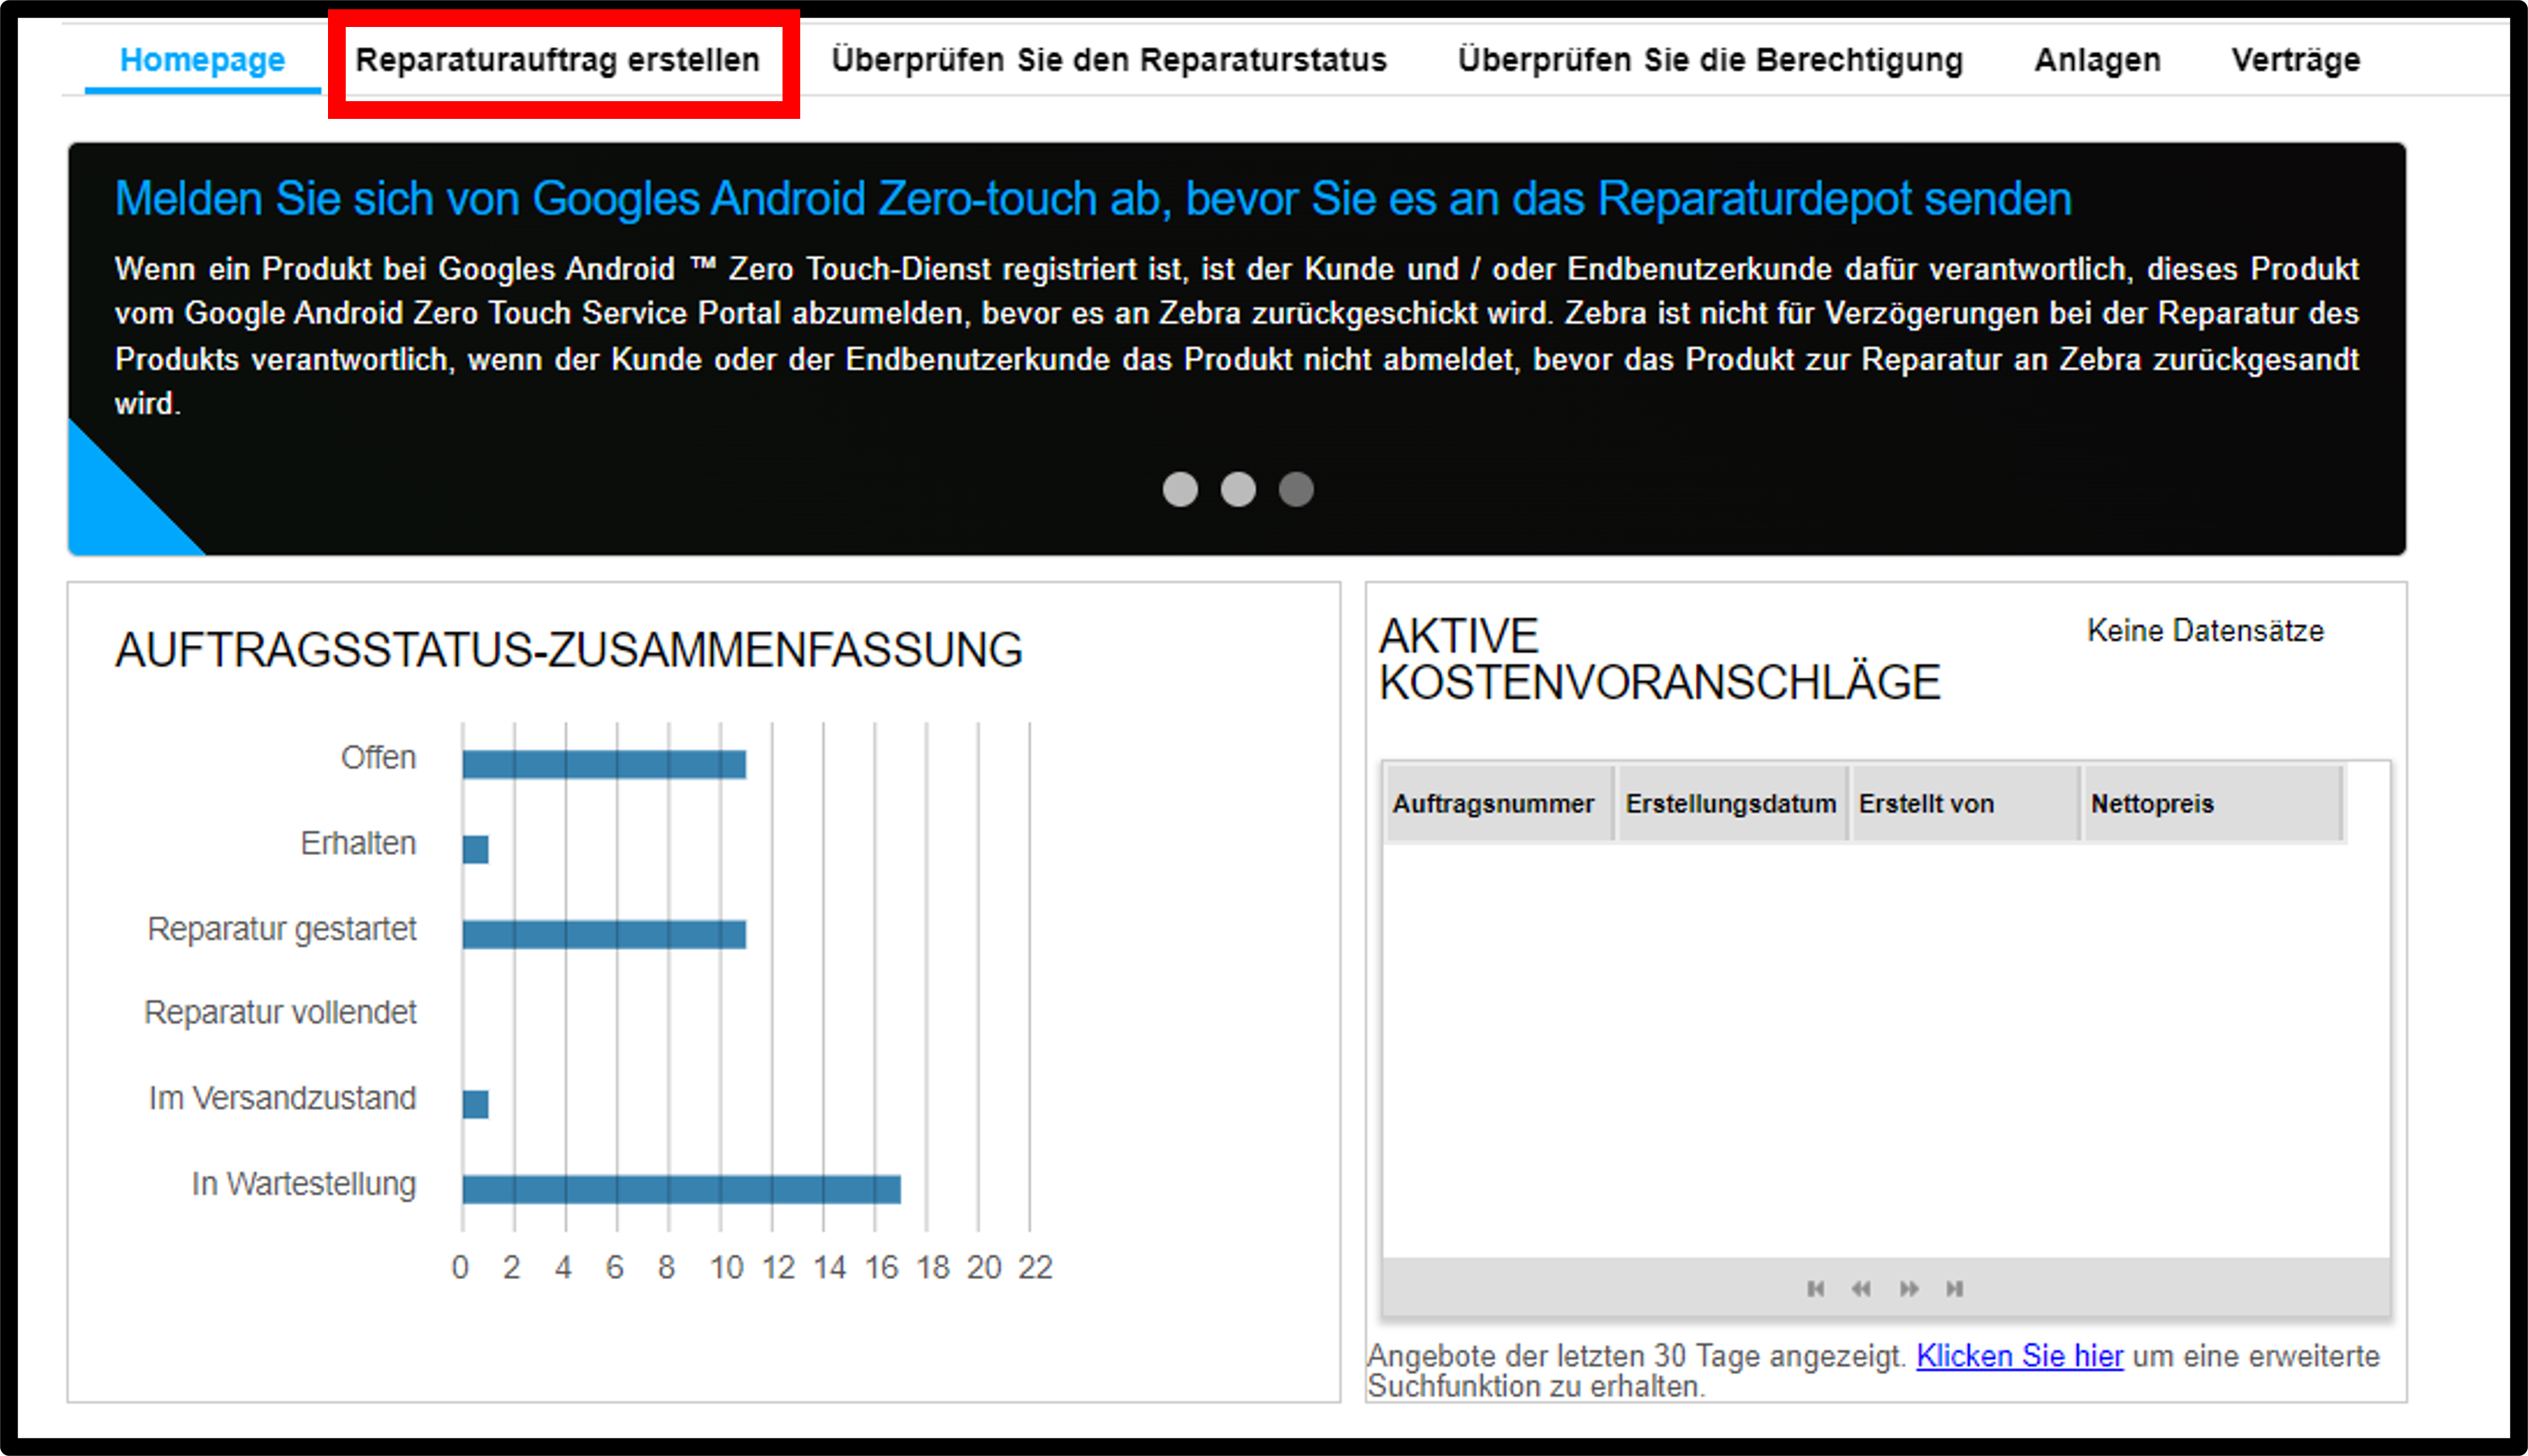
Task: Switch to the Verträge tab
Action: (x=2295, y=60)
